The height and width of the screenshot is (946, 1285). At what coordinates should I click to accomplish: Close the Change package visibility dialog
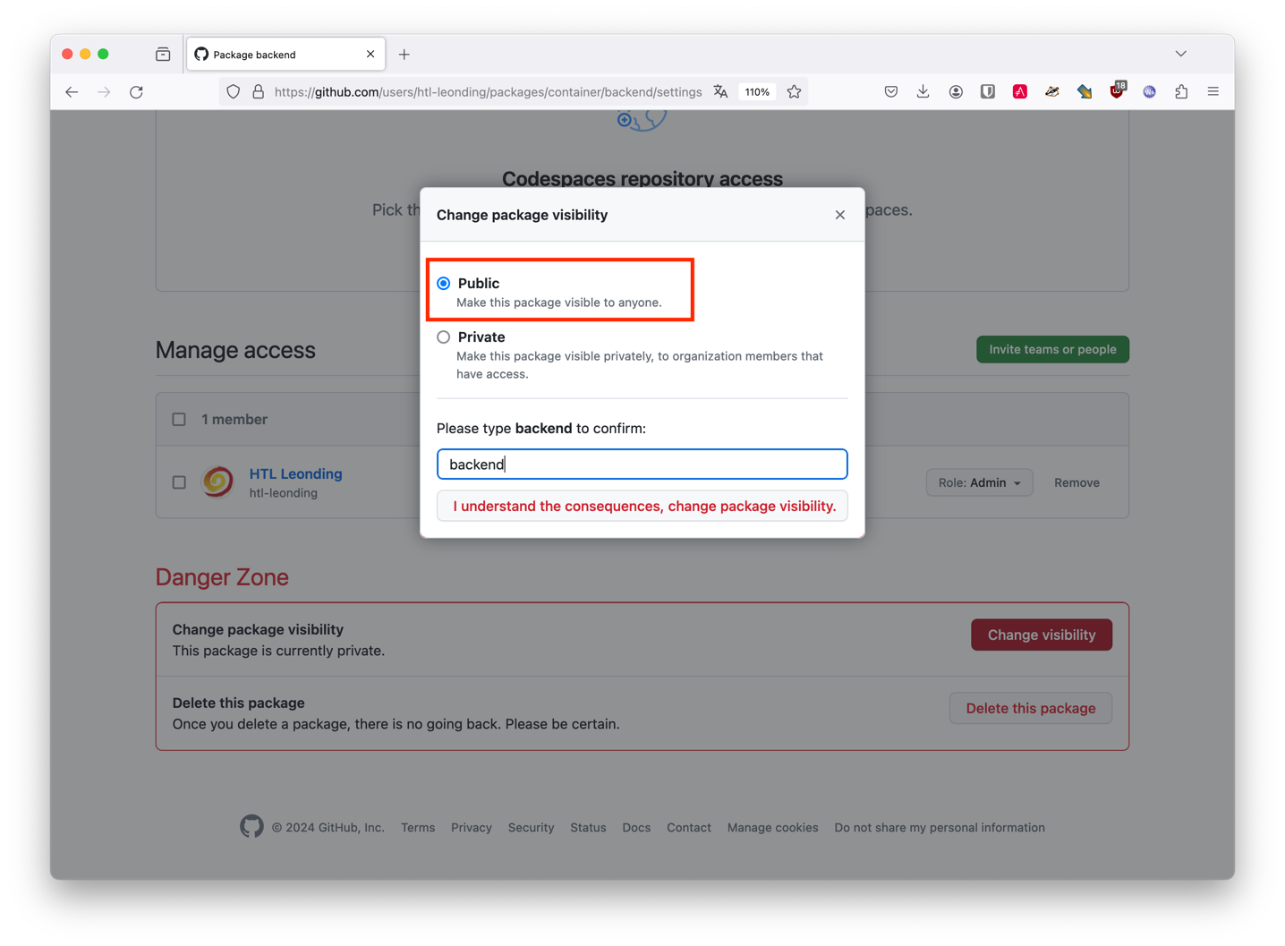[x=839, y=215]
